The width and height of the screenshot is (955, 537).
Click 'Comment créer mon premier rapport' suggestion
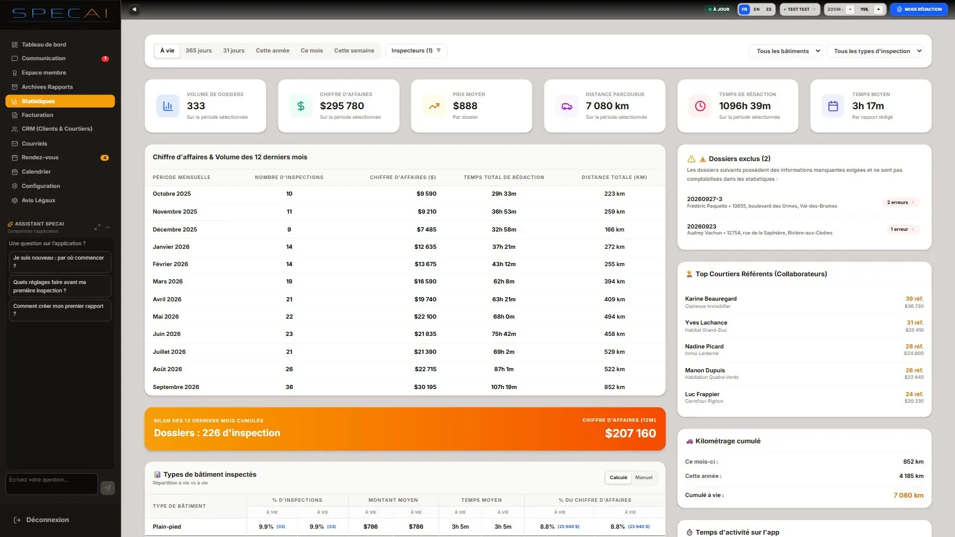[x=60, y=310]
